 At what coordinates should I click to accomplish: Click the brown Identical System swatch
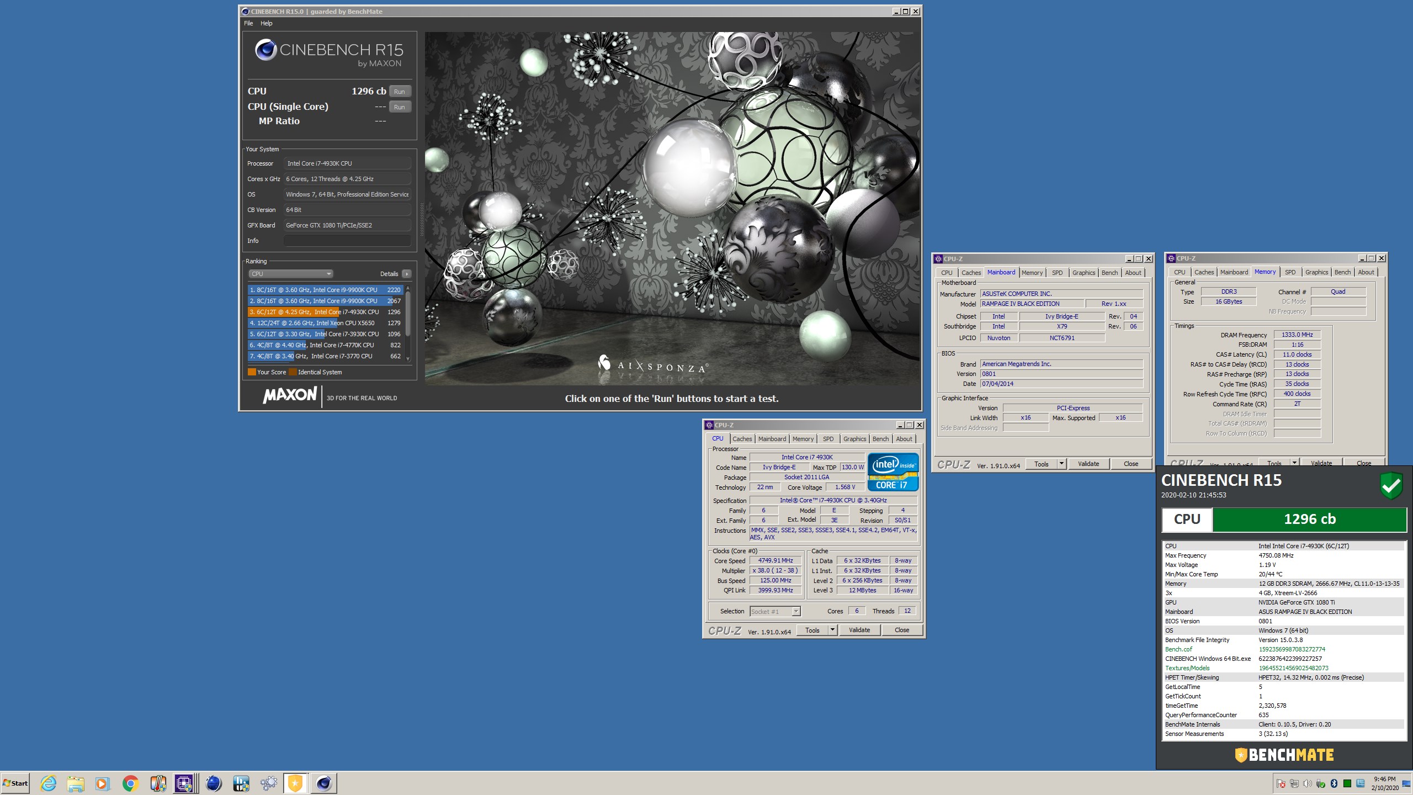tap(293, 372)
